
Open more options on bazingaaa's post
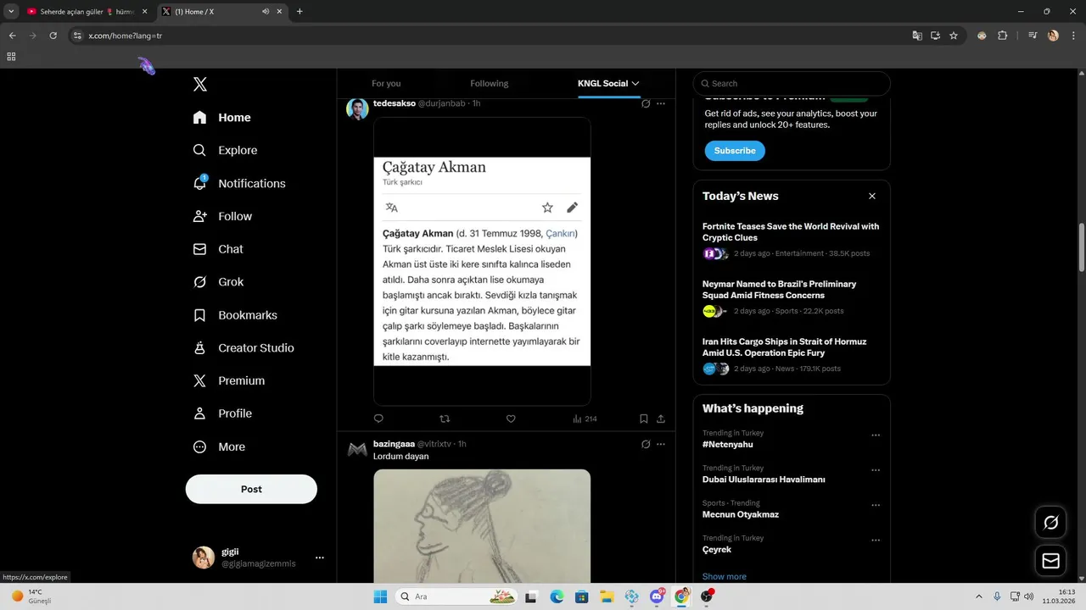click(661, 444)
